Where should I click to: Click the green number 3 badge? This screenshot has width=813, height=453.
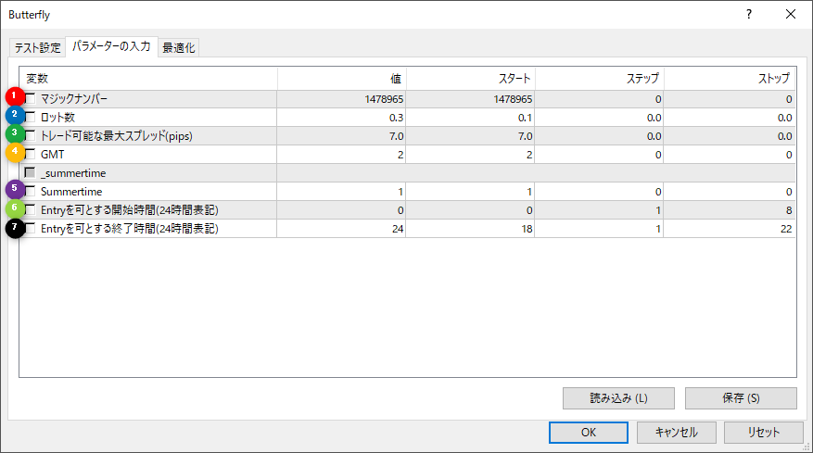point(15,133)
